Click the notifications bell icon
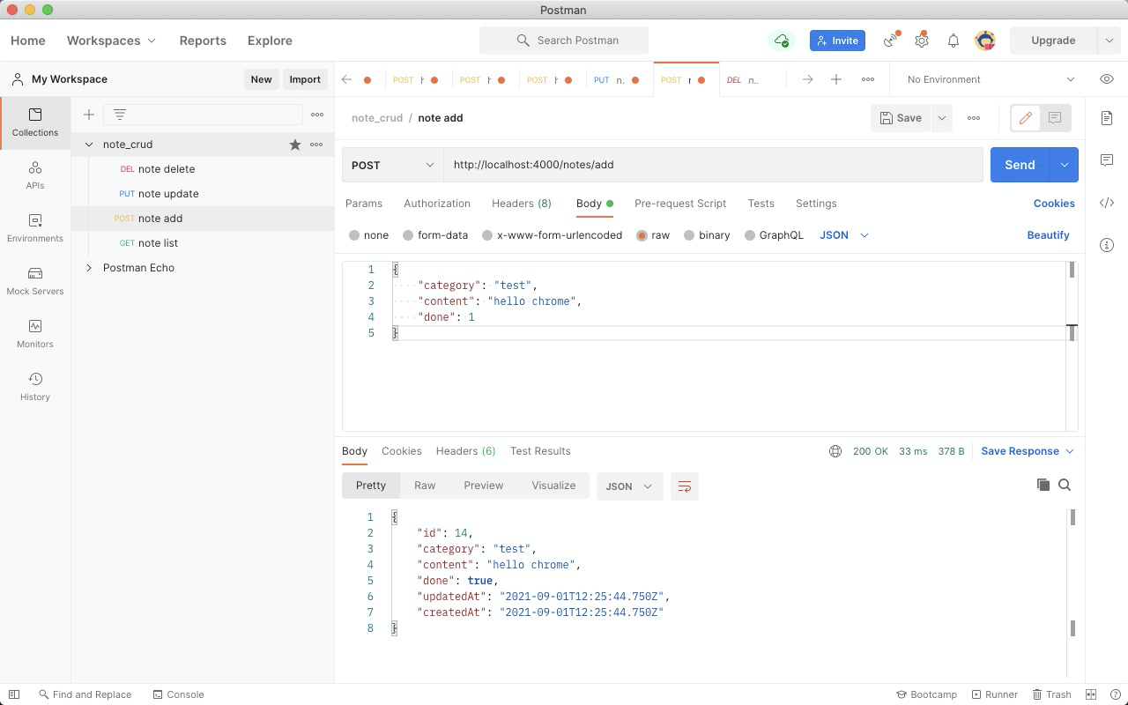 coord(954,41)
